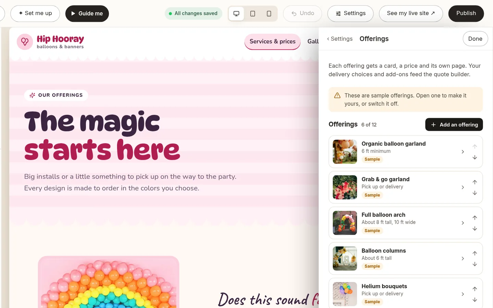The height and width of the screenshot is (308, 493).
Task: Publish the site
Action: point(466,13)
